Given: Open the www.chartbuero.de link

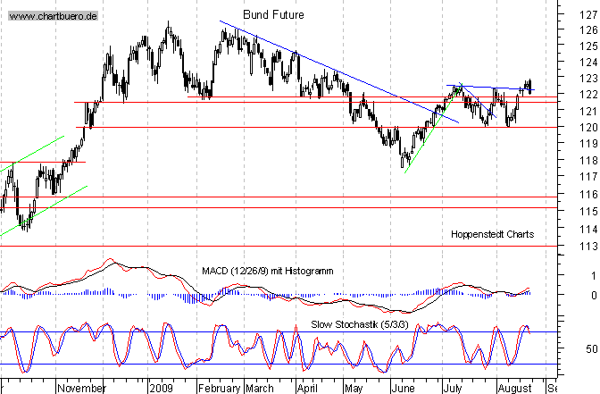Looking at the screenshot, I should pos(52,17).
